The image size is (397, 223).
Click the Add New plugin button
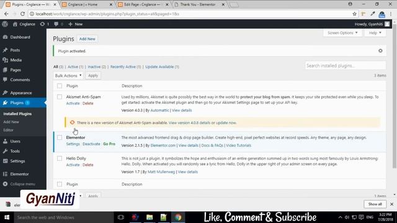(x=87, y=39)
